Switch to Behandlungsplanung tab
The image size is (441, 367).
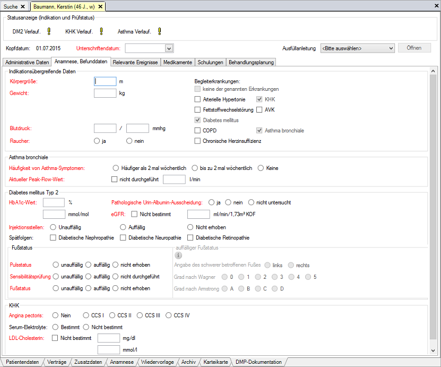251,62
